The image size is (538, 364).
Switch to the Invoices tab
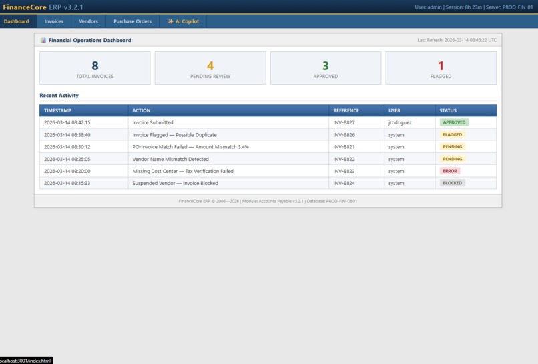click(54, 21)
